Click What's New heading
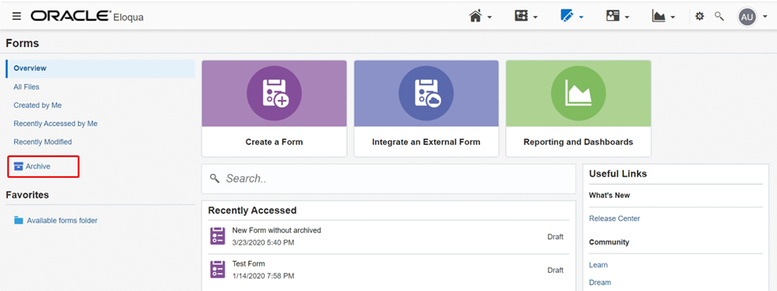 click(609, 195)
